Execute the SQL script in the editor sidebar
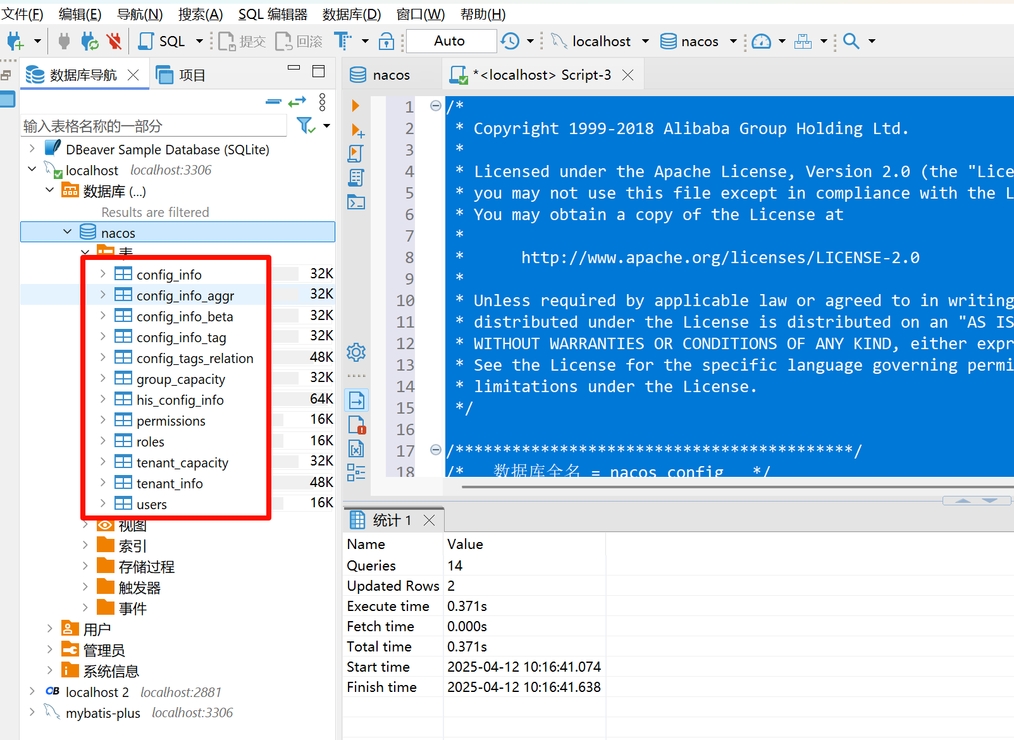The width and height of the screenshot is (1014, 740). tap(356, 153)
